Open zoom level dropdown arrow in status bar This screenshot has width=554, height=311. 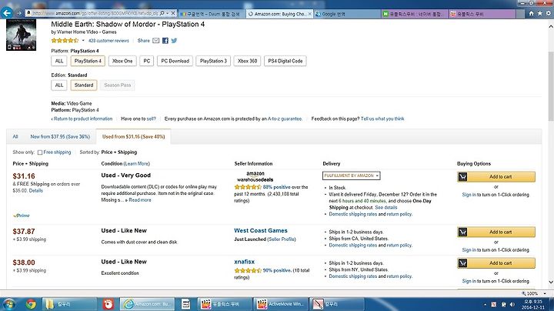545,294
